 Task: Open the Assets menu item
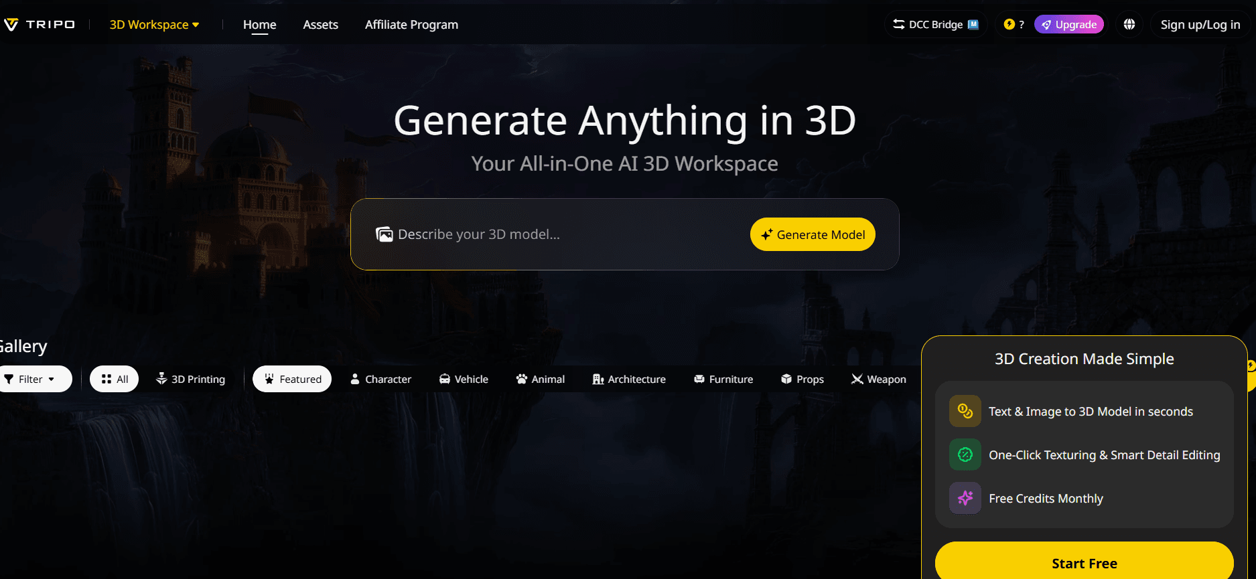320,25
